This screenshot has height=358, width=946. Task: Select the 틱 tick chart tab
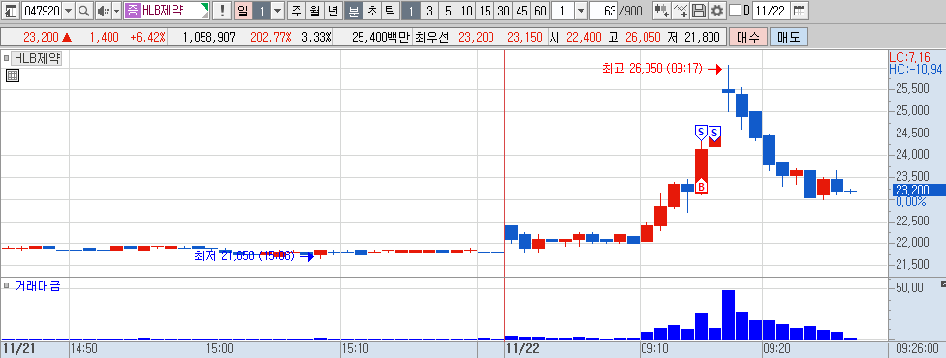click(391, 11)
